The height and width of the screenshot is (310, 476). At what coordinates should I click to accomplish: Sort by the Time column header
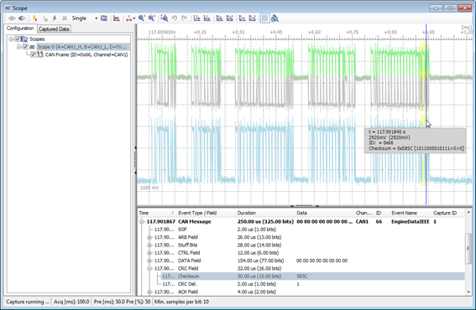click(x=157, y=213)
